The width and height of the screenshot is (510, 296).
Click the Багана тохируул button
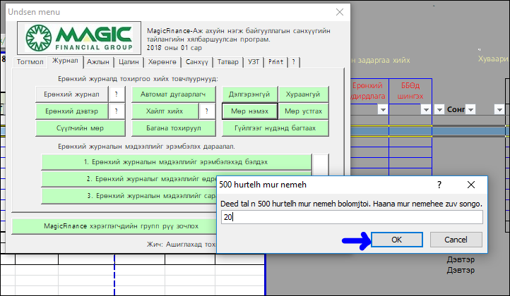[174, 128]
